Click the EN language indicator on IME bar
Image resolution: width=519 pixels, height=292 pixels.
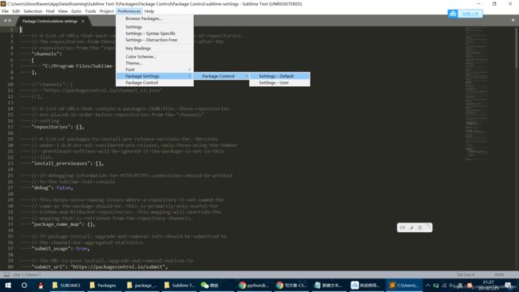pos(402,227)
